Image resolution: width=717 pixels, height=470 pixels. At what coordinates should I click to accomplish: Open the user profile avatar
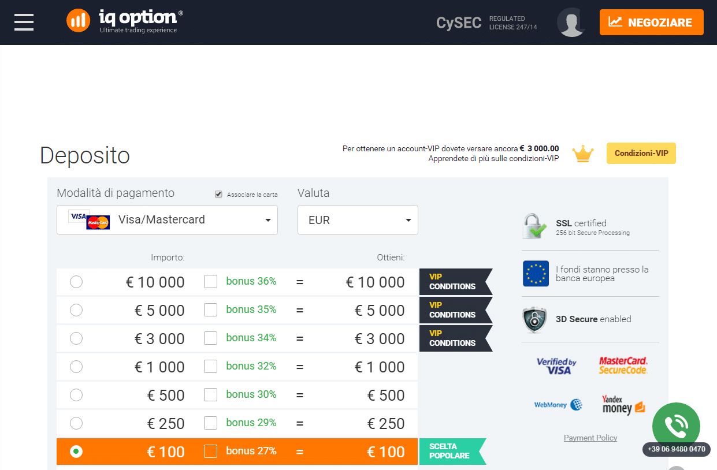tap(571, 23)
